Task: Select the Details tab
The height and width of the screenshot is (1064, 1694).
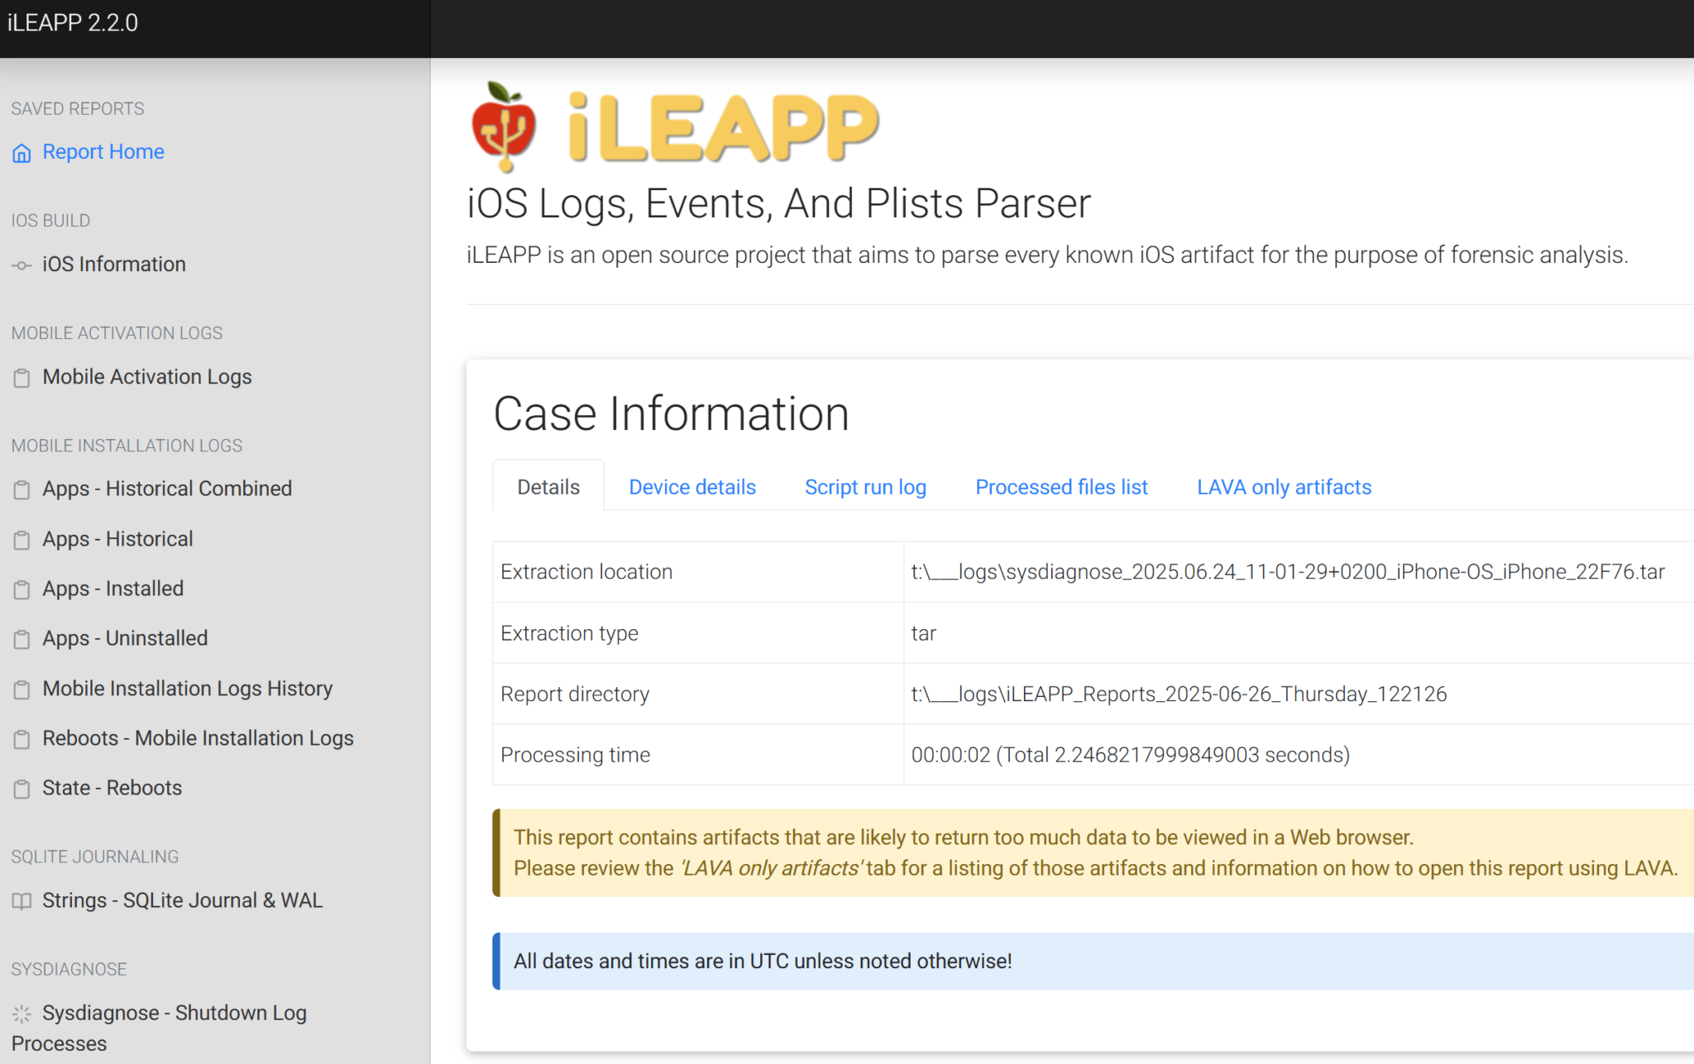Action: tap(548, 487)
